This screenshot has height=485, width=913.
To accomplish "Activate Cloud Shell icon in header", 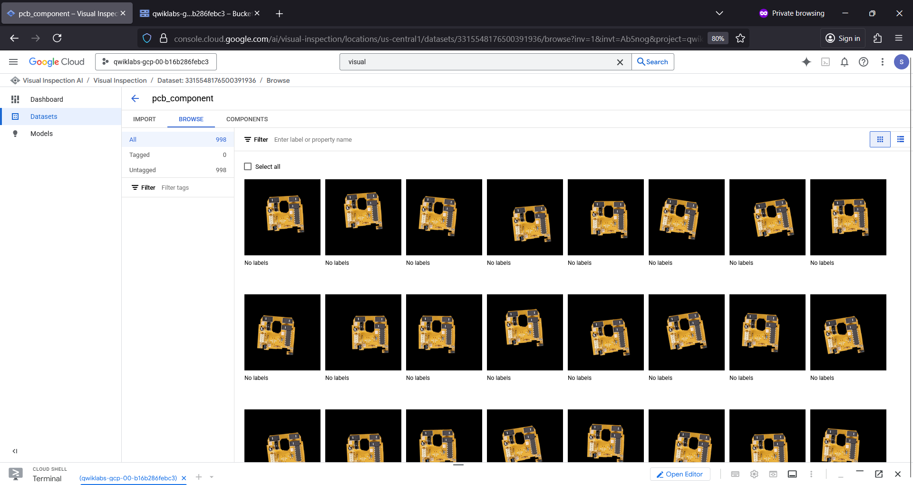I will (826, 62).
